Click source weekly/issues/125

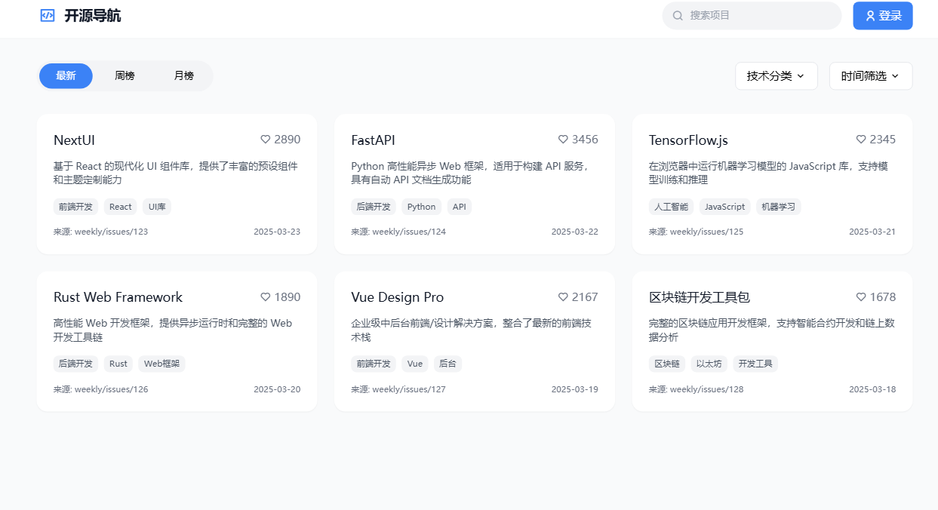pyautogui.click(x=696, y=232)
